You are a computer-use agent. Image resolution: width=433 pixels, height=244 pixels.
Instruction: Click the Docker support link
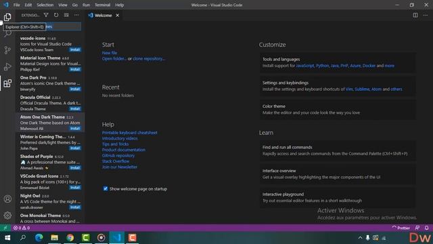(x=369, y=66)
